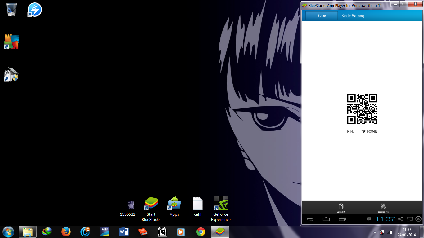This screenshot has width=424, height=238.
Task: Open Internet Download Manager on taskbar
Action: 47,232
